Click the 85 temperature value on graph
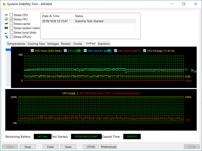Screen dimensions: 202x151 pyautogui.click(x=186, y=69)
